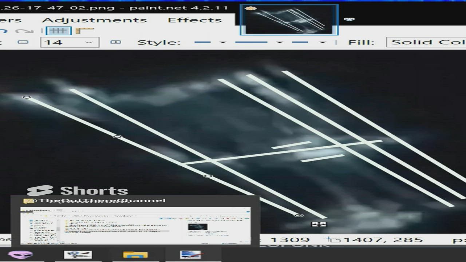This screenshot has height=262, width=466.
Task: Toggle the rulers icon
Action: coord(84,31)
